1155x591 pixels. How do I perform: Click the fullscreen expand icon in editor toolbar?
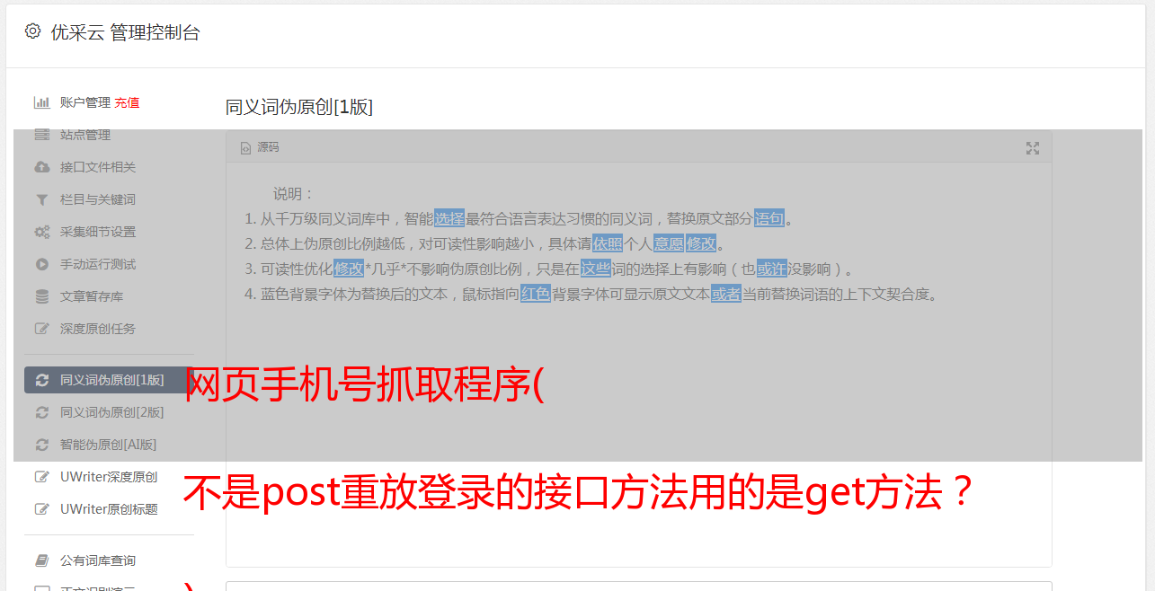1033,148
